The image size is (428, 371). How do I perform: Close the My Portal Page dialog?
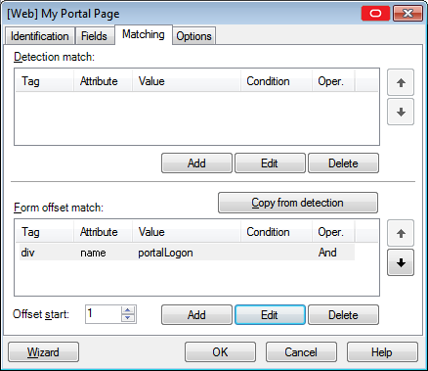coord(407,14)
